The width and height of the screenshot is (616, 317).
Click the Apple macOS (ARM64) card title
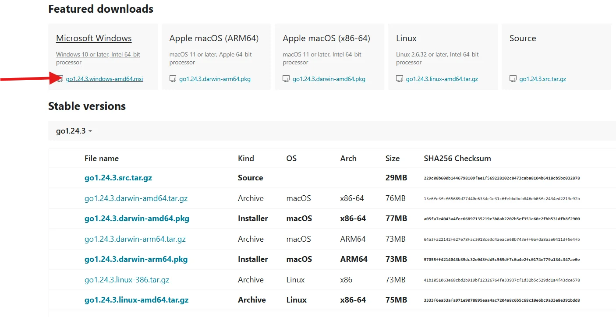click(x=214, y=38)
